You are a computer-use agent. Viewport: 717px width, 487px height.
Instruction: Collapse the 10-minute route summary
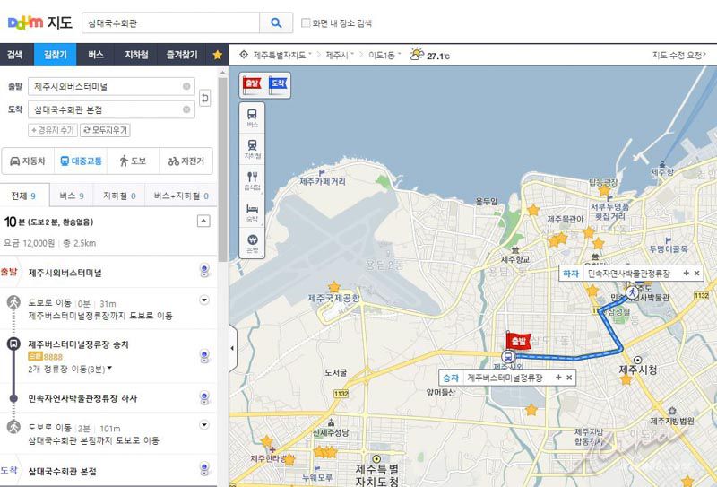point(203,221)
